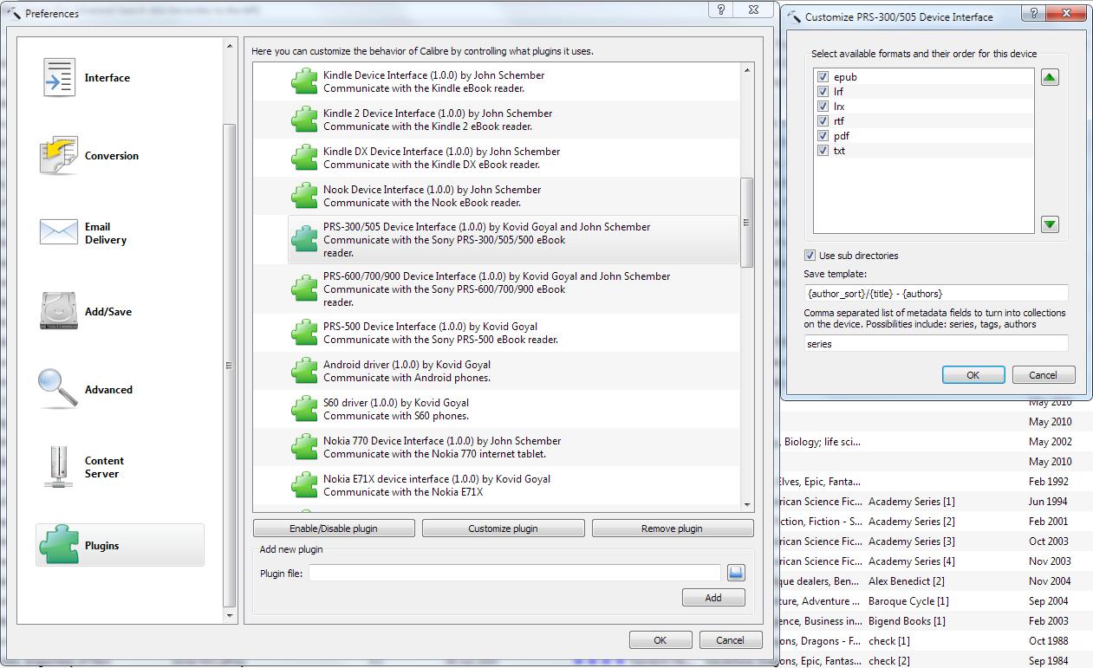1093x668 pixels.
Task: Open the Content Server section
Action: pos(120,467)
